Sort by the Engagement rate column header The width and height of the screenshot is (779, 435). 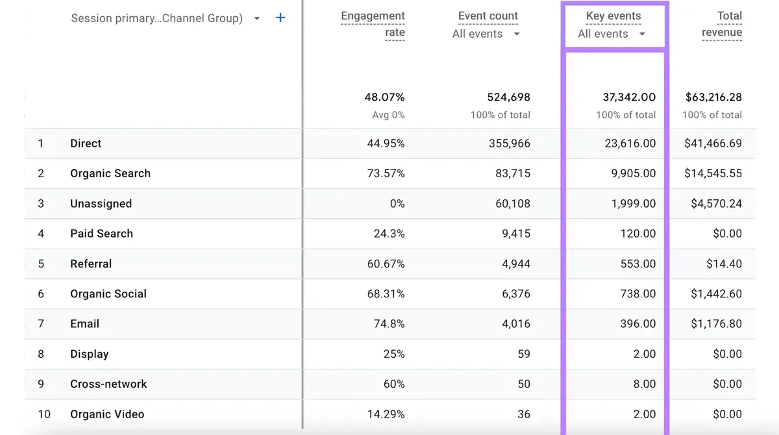click(373, 24)
